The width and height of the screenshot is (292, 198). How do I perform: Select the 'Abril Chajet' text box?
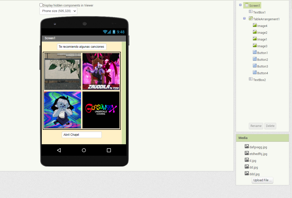click(81, 135)
